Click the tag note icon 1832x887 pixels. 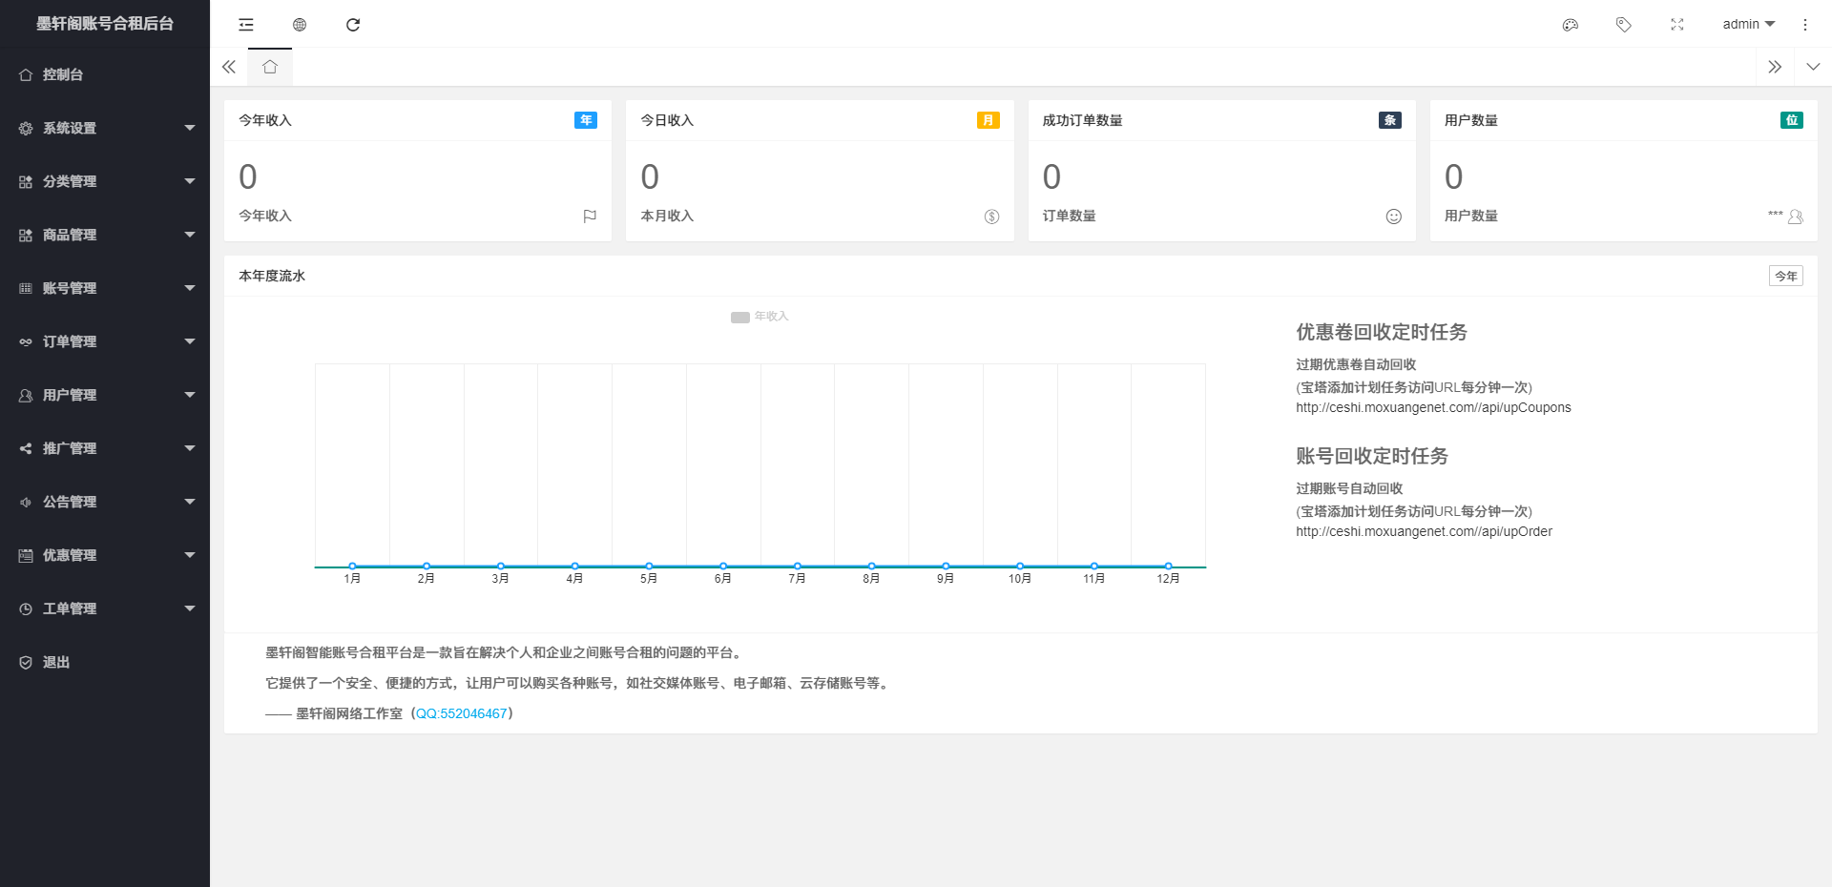click(1624, 25)
